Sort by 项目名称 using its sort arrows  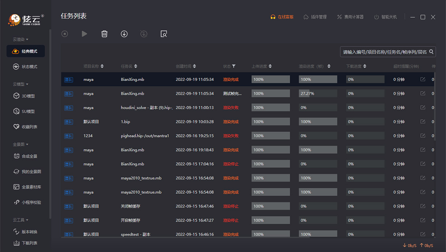click(x=102, y=66)
